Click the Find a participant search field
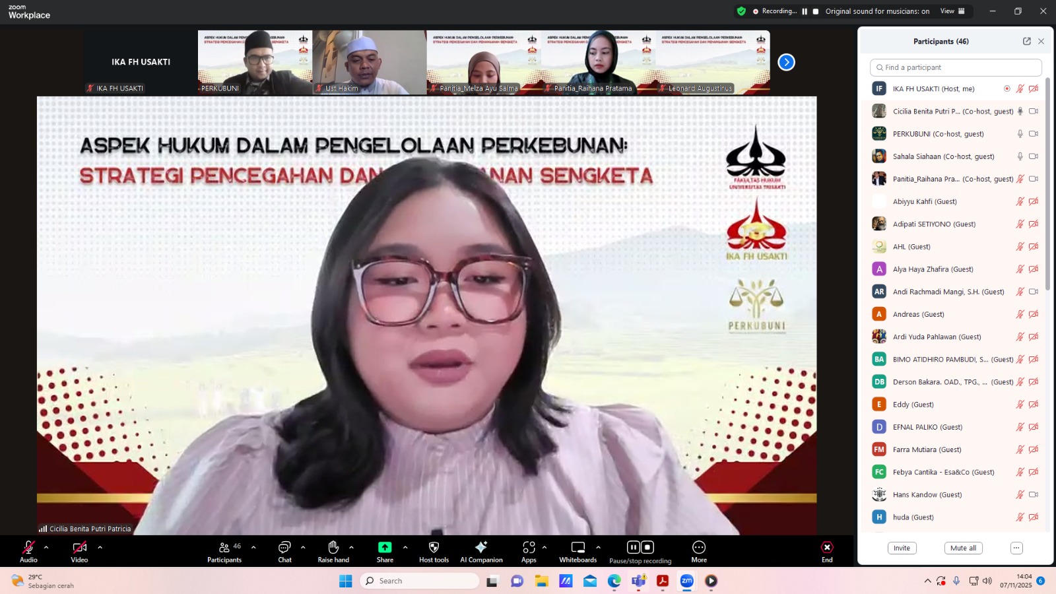The image size is (1056, 594). [x=956, y=67]
